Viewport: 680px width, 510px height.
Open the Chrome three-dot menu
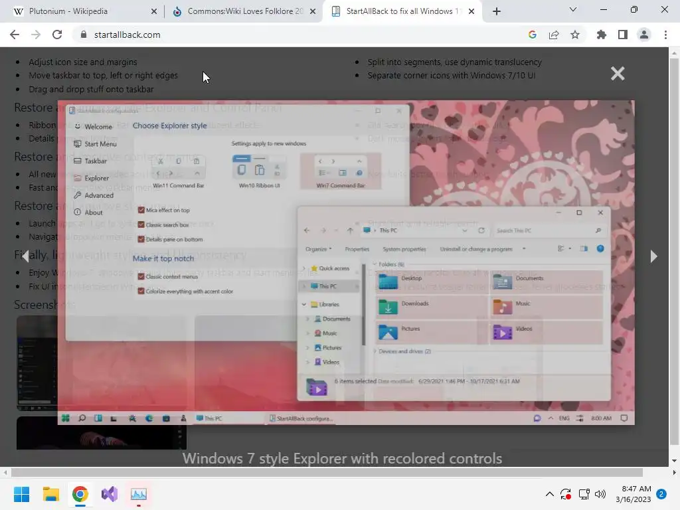pyautogui.click(x=665, y=35)
